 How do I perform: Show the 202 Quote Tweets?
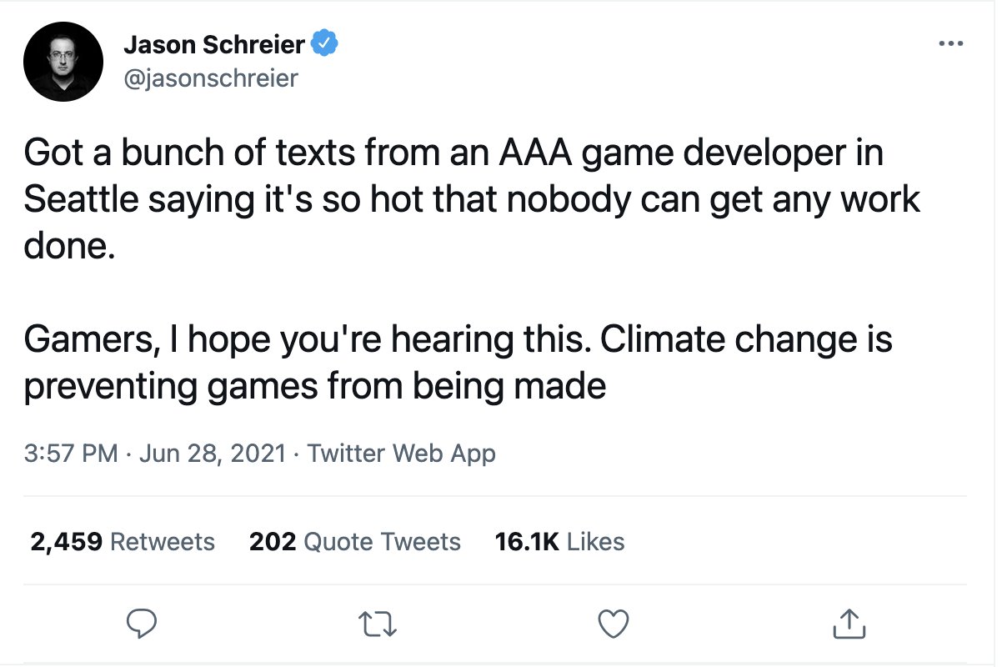pyautogui.click(x=354, y=542)
